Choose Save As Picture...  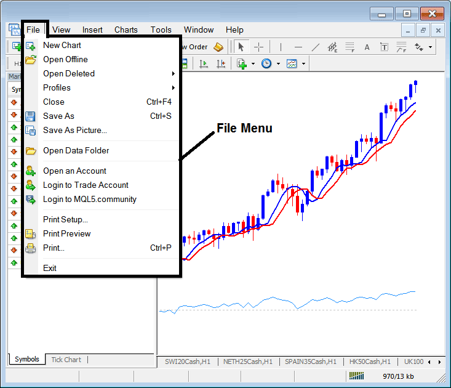coord(102,130)
